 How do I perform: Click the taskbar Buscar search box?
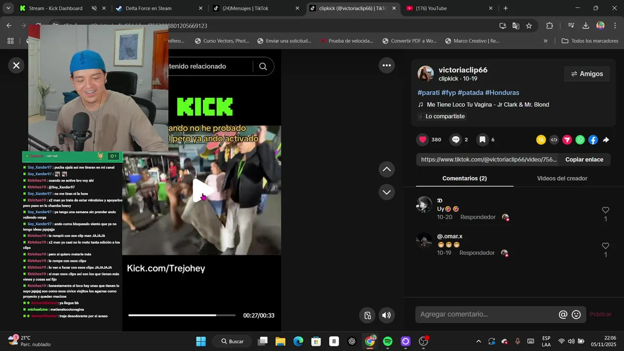pyautogui.click(x=233, y=341)
